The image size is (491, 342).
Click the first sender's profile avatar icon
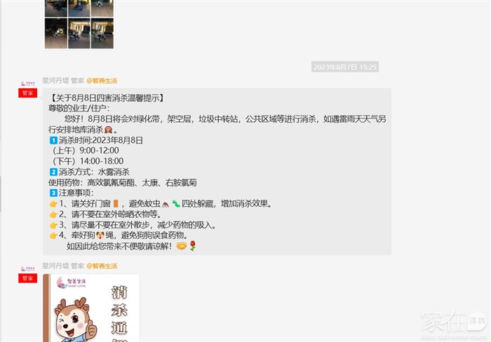tap(27, 83)
